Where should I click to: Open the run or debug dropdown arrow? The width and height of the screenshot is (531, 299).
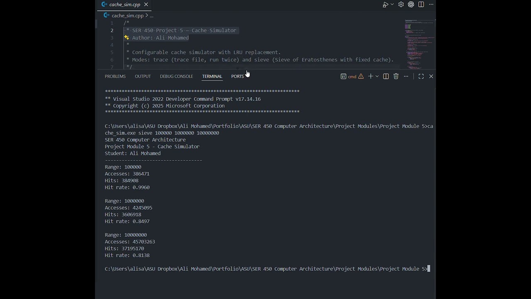coord(392,5)
